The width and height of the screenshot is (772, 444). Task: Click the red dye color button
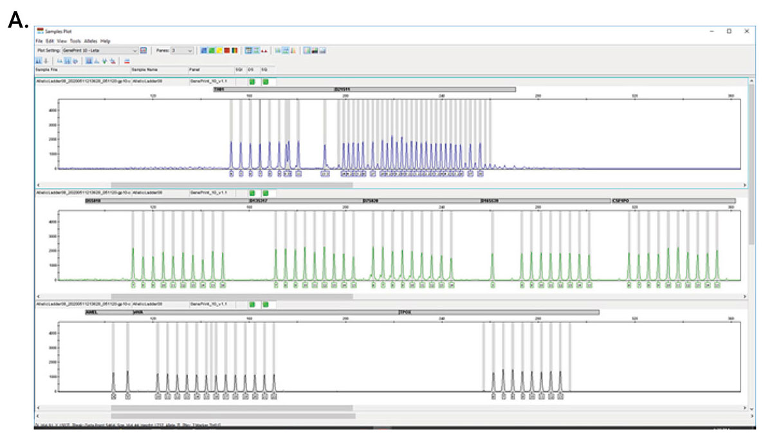click(x=226, y=50)
